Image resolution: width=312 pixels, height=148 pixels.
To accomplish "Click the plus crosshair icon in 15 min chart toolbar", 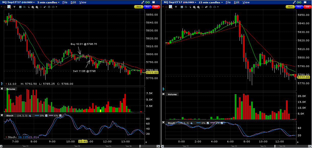I will point(202,7).
